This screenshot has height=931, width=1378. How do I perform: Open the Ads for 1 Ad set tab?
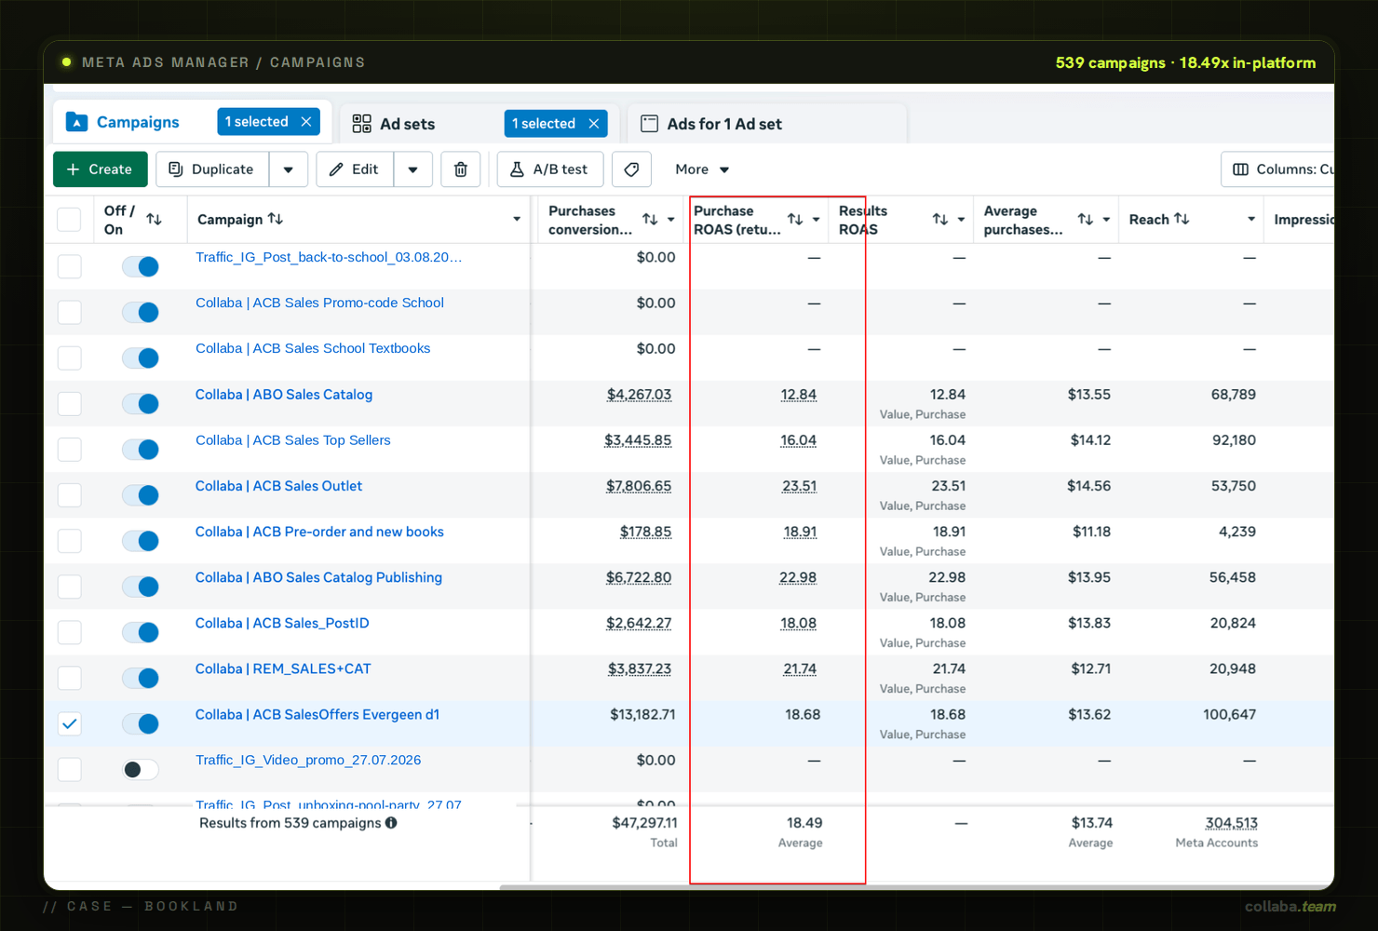coord(724,124)
